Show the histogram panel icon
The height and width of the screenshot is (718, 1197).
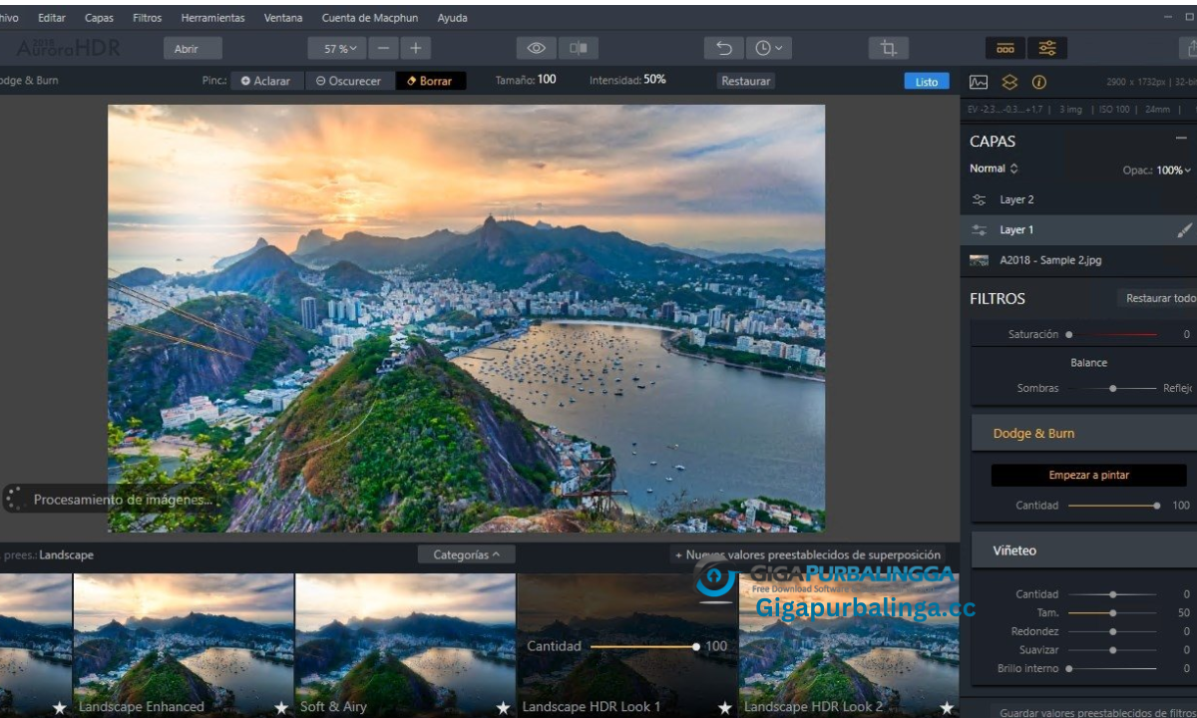[x=979, y=82]
